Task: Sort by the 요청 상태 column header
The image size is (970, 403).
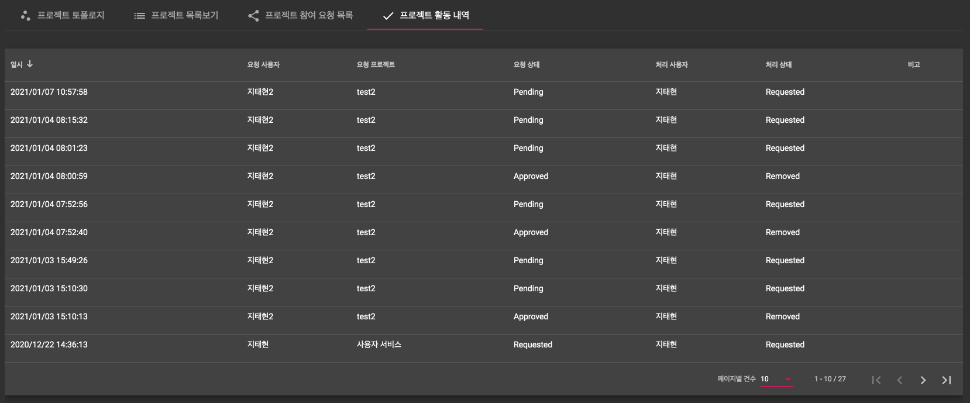Action: (527, 65)
